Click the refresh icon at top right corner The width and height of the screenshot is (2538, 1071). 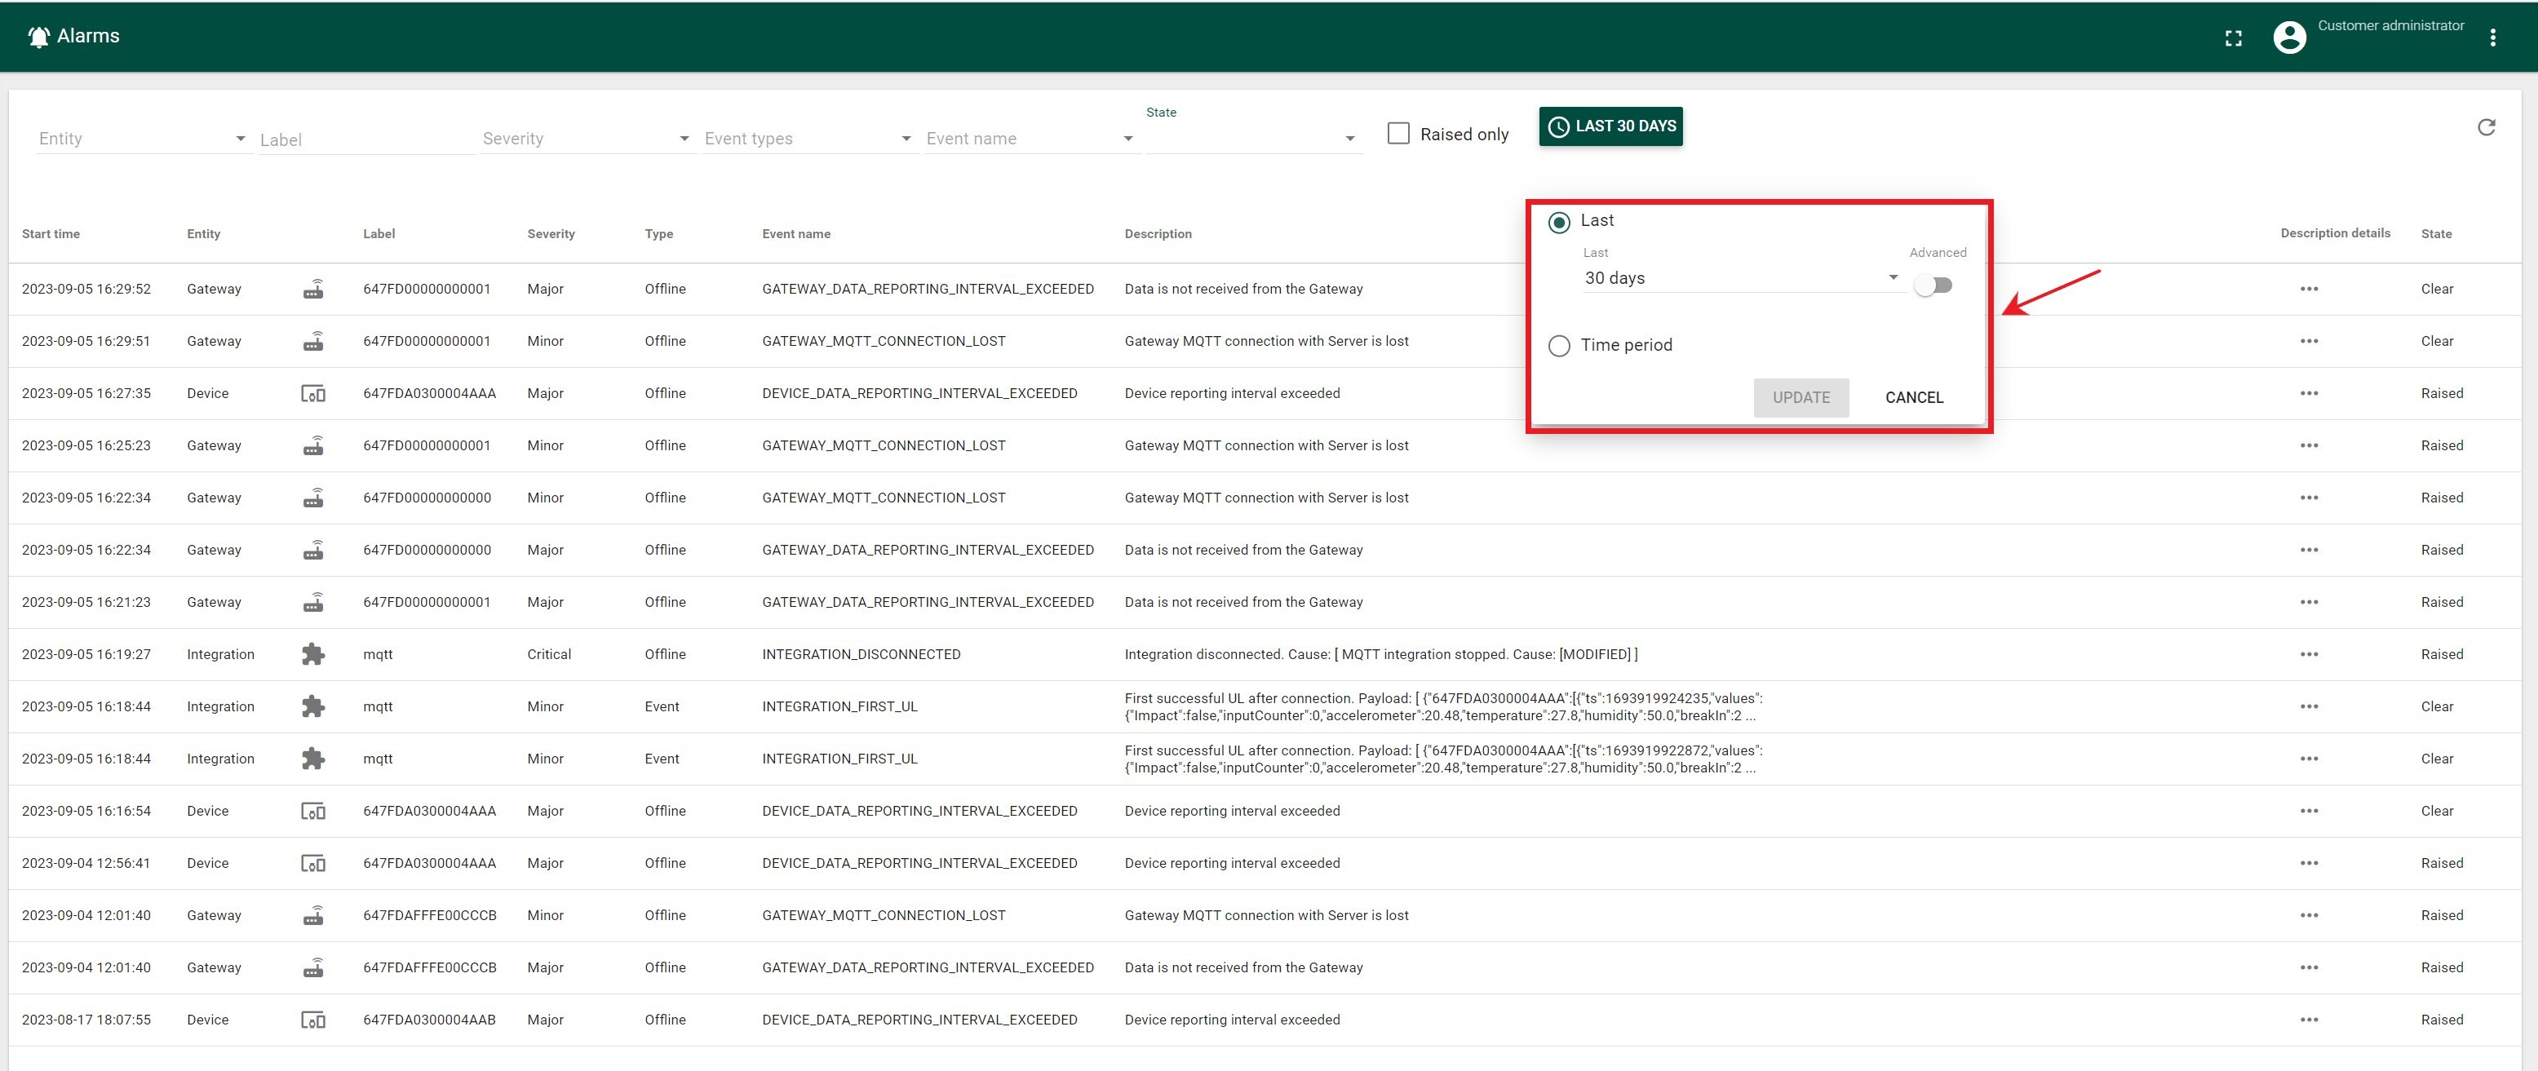(x=2487, y=126)
